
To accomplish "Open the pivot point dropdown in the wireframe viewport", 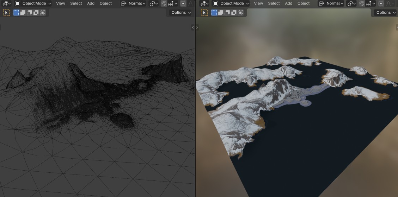I will (154, 4).
